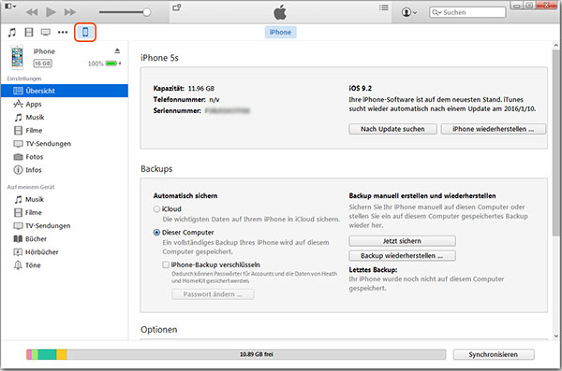Click the green segment of storage bar
The image size is (562, 371).
click(x=47, y=354)
